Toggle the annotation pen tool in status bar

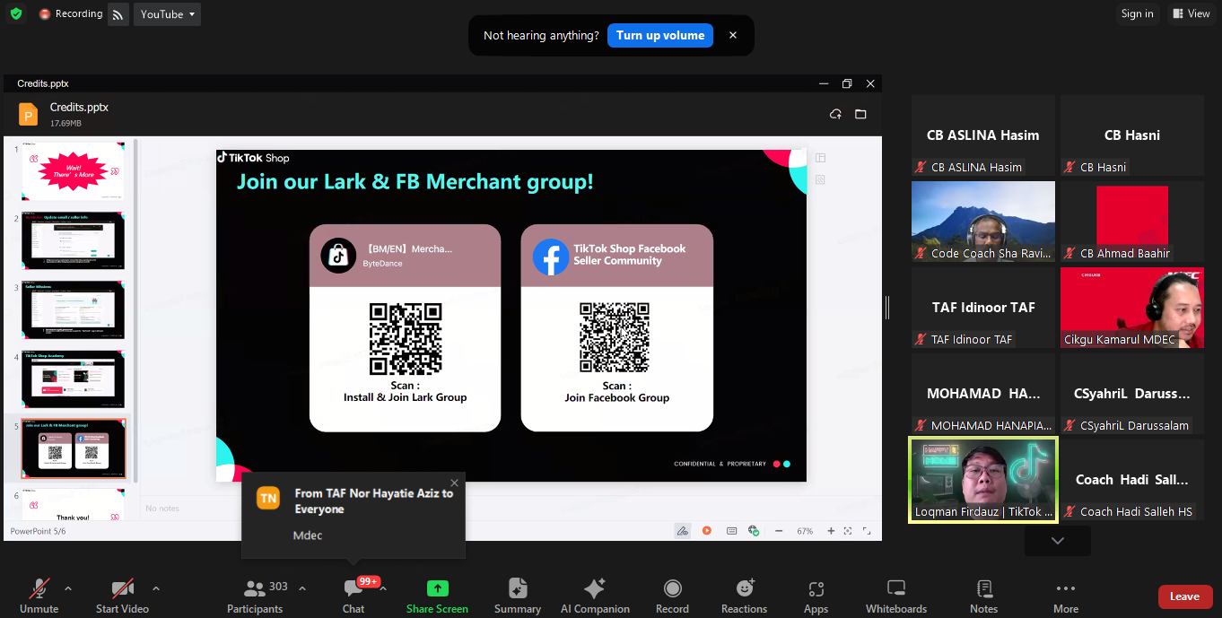pos(683,531)
